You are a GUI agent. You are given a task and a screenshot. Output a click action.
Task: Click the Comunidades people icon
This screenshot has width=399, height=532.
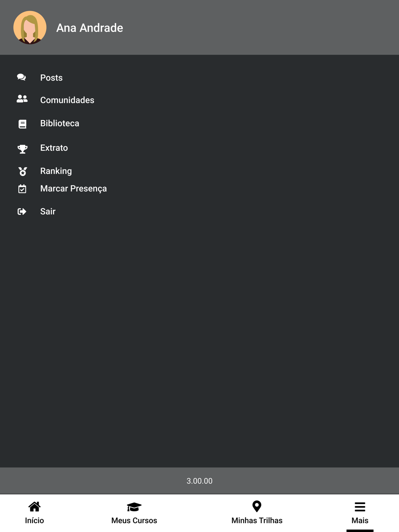coord(22,99)
